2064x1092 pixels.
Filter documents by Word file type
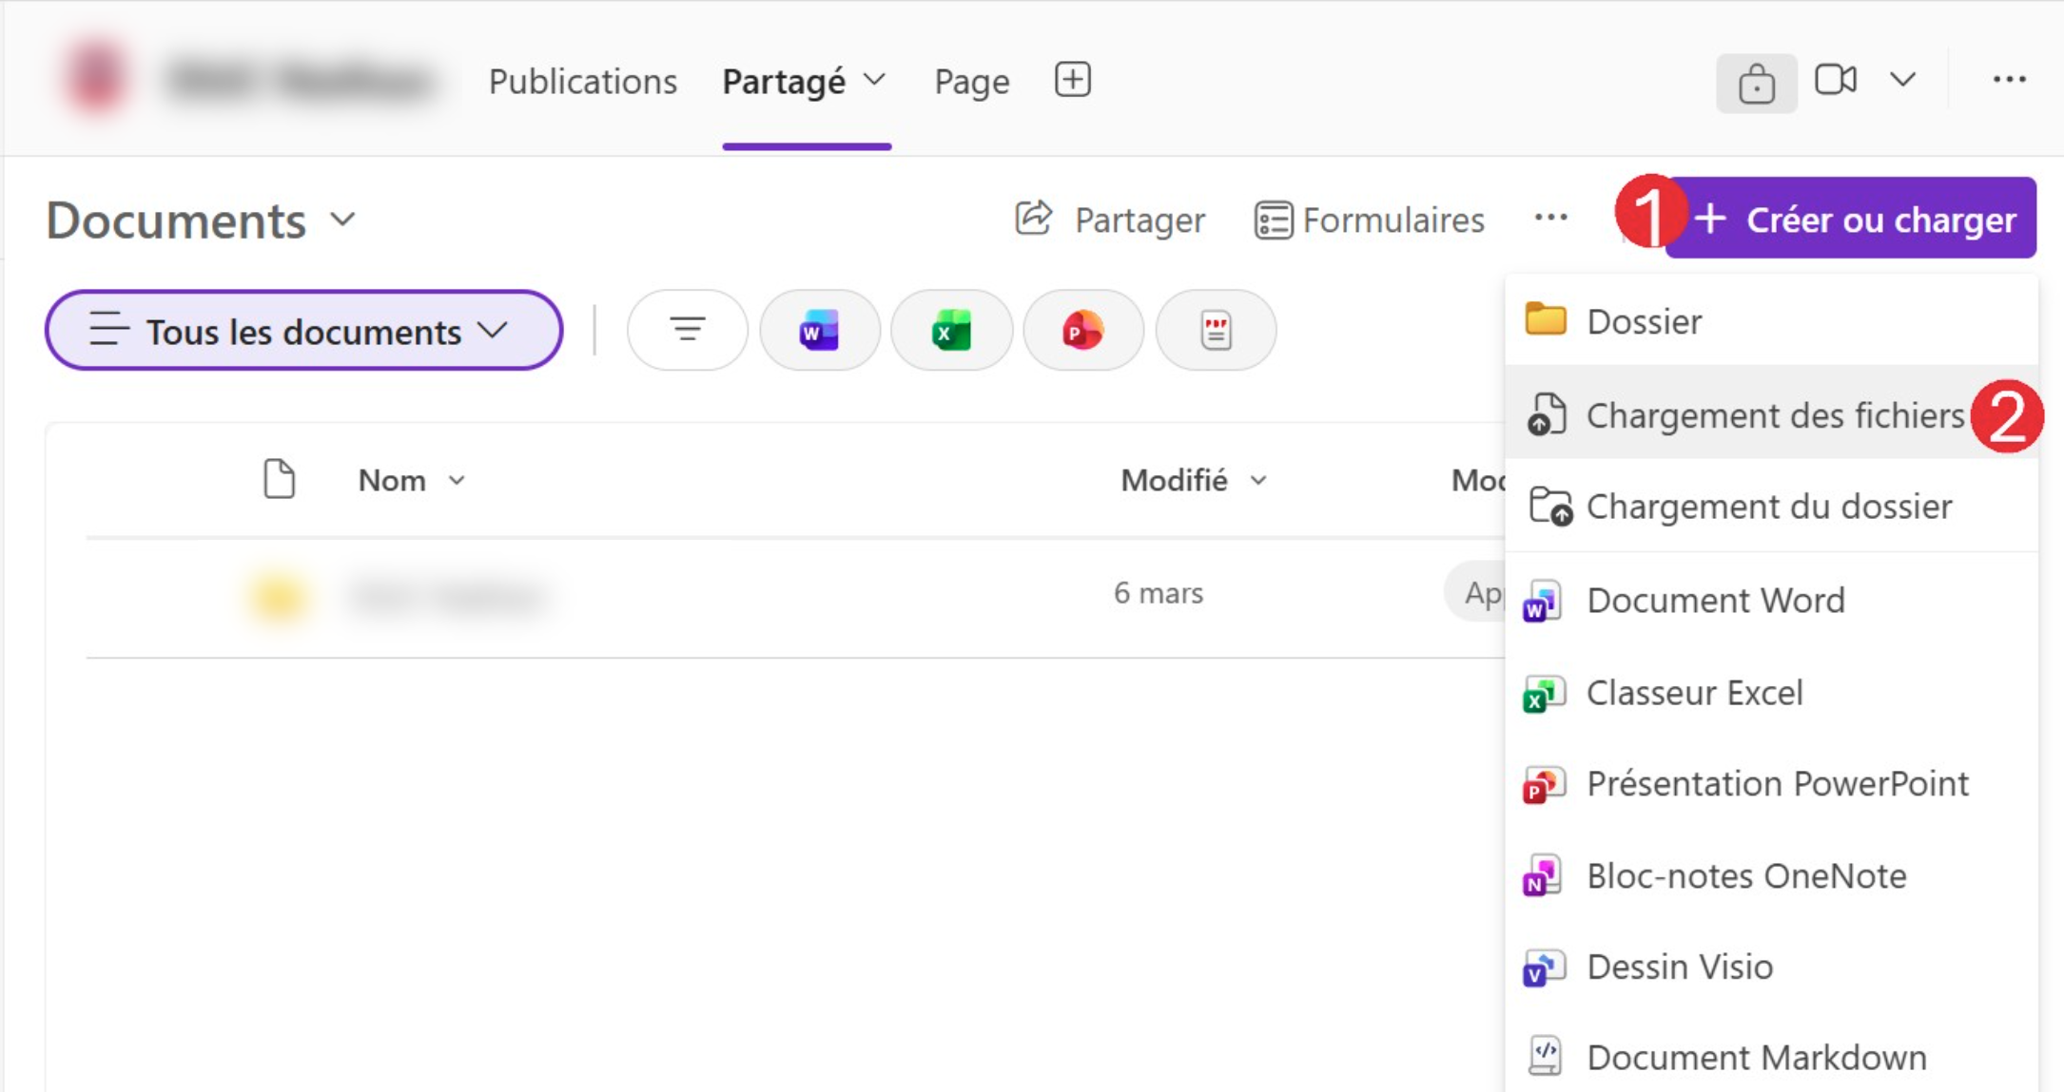(x=819, y=331)
